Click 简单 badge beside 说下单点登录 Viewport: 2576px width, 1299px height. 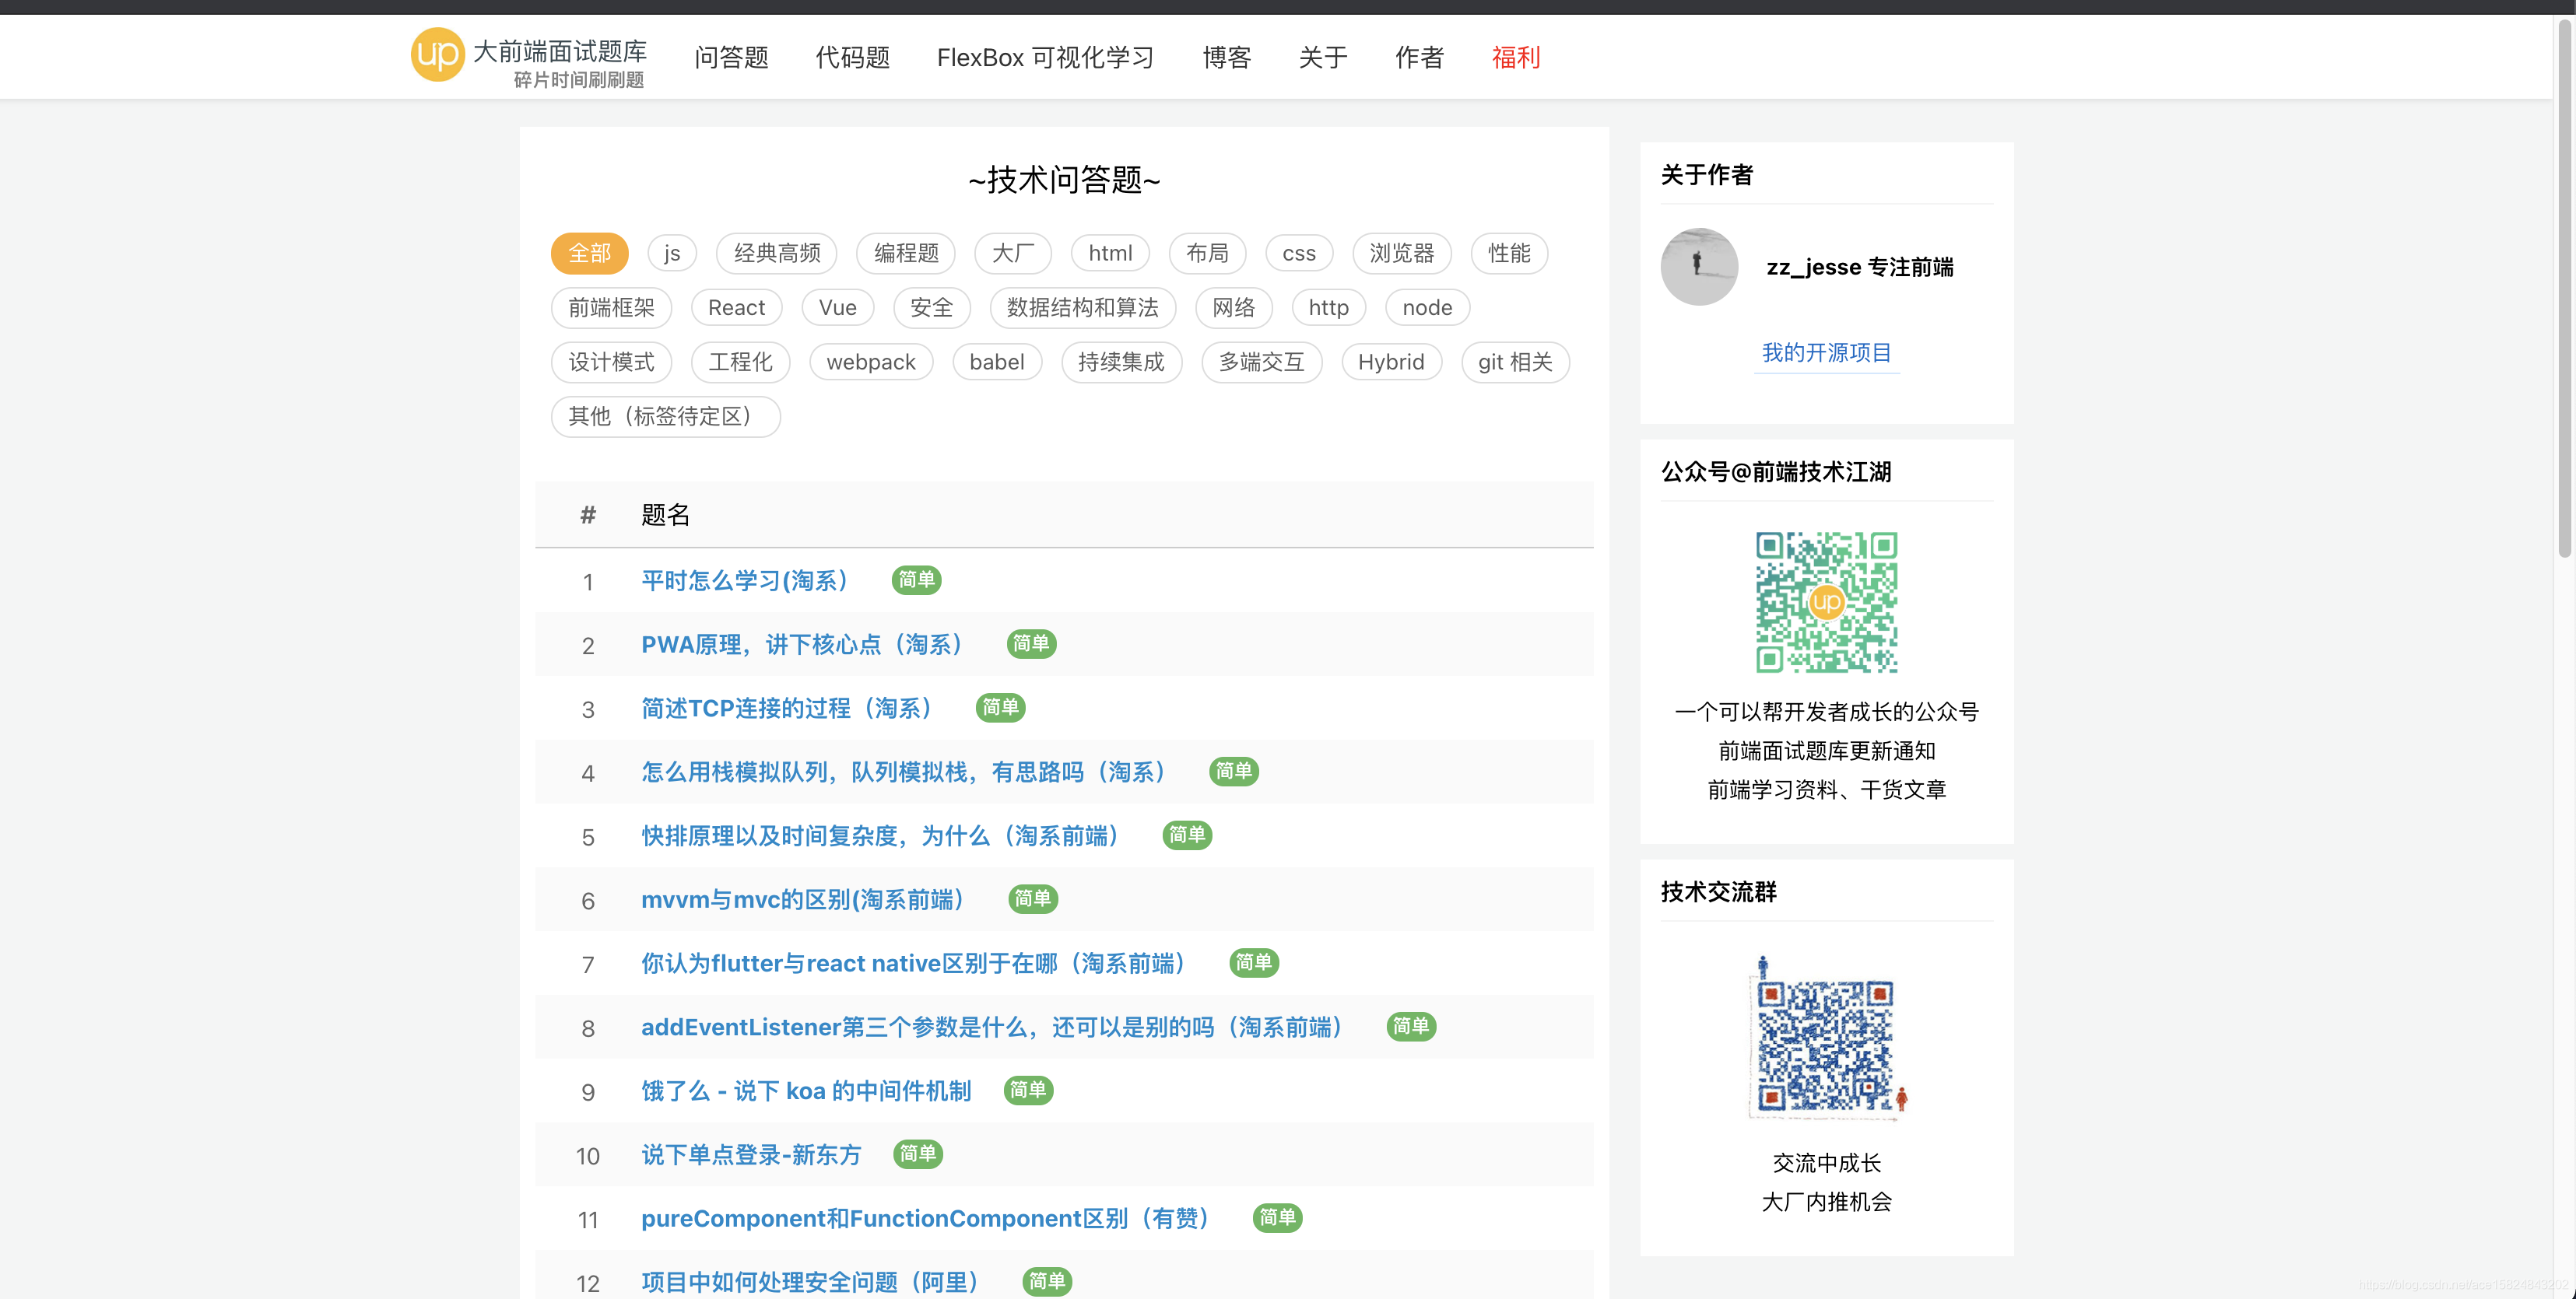tap(917, 1154)
